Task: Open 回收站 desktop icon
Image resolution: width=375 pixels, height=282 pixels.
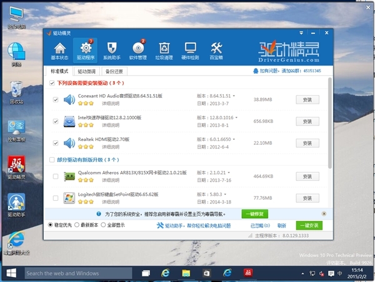Action: pos(16,92)
